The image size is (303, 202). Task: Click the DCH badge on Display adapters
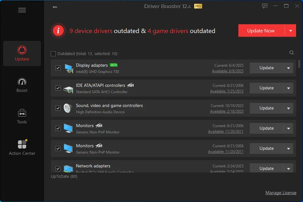(x=114, y=65)
